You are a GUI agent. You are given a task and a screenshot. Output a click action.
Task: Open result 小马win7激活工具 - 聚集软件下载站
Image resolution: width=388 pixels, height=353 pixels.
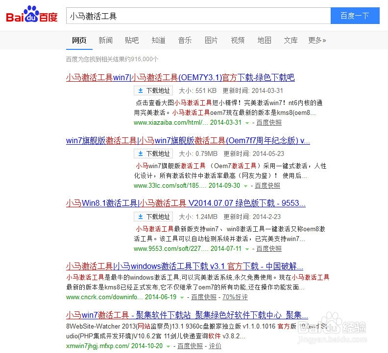tap(187, 315)
